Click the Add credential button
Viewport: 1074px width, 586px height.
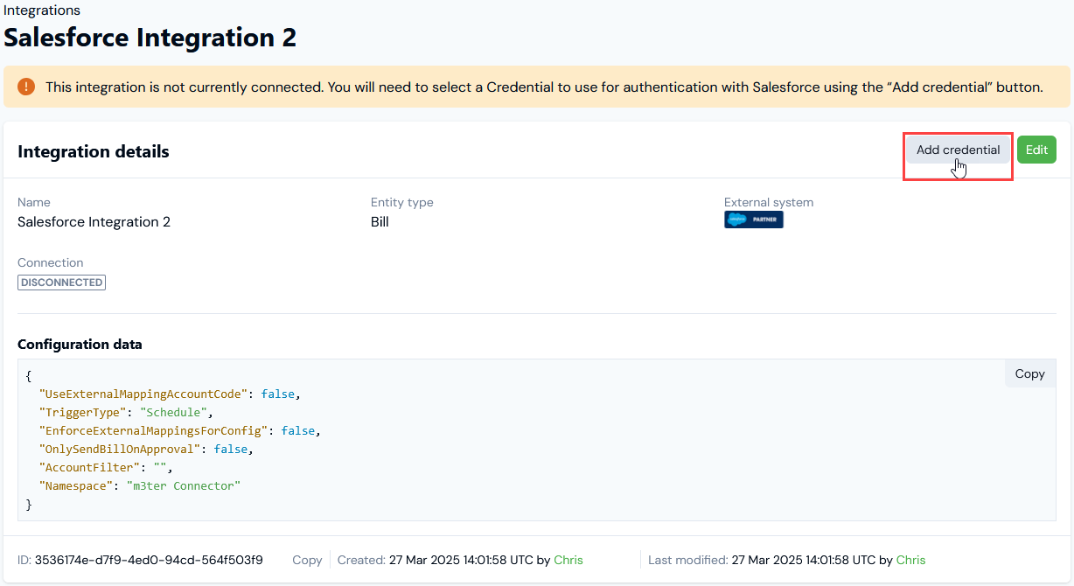(x=958, y=150)
